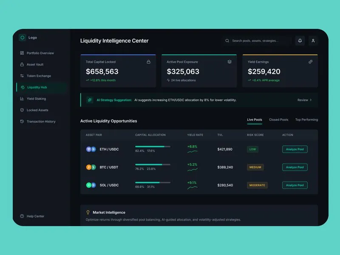The image size is (340, 255).
Task: Click the +6.8% yield sparkline chart
Action: (x=193, y=152)
